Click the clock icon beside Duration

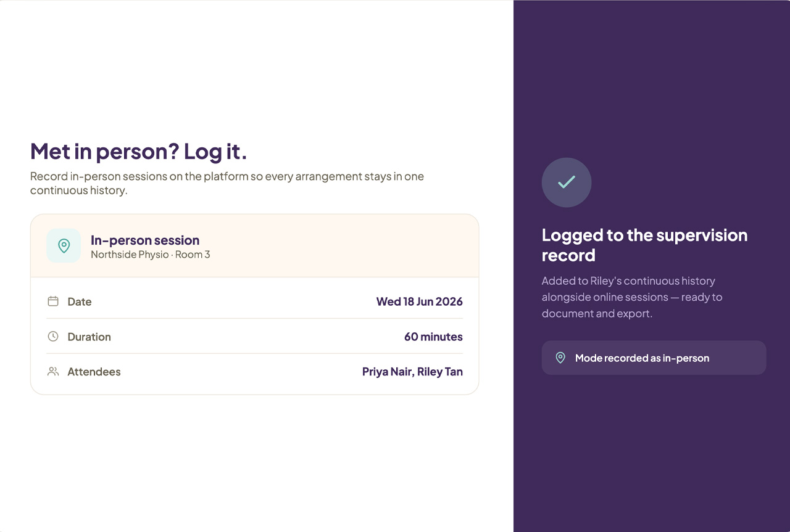(53, 337)
